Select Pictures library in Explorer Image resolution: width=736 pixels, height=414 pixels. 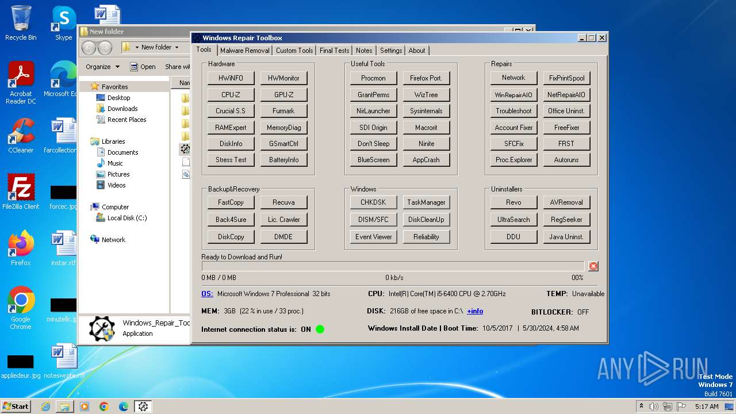(x=118, y=174)
